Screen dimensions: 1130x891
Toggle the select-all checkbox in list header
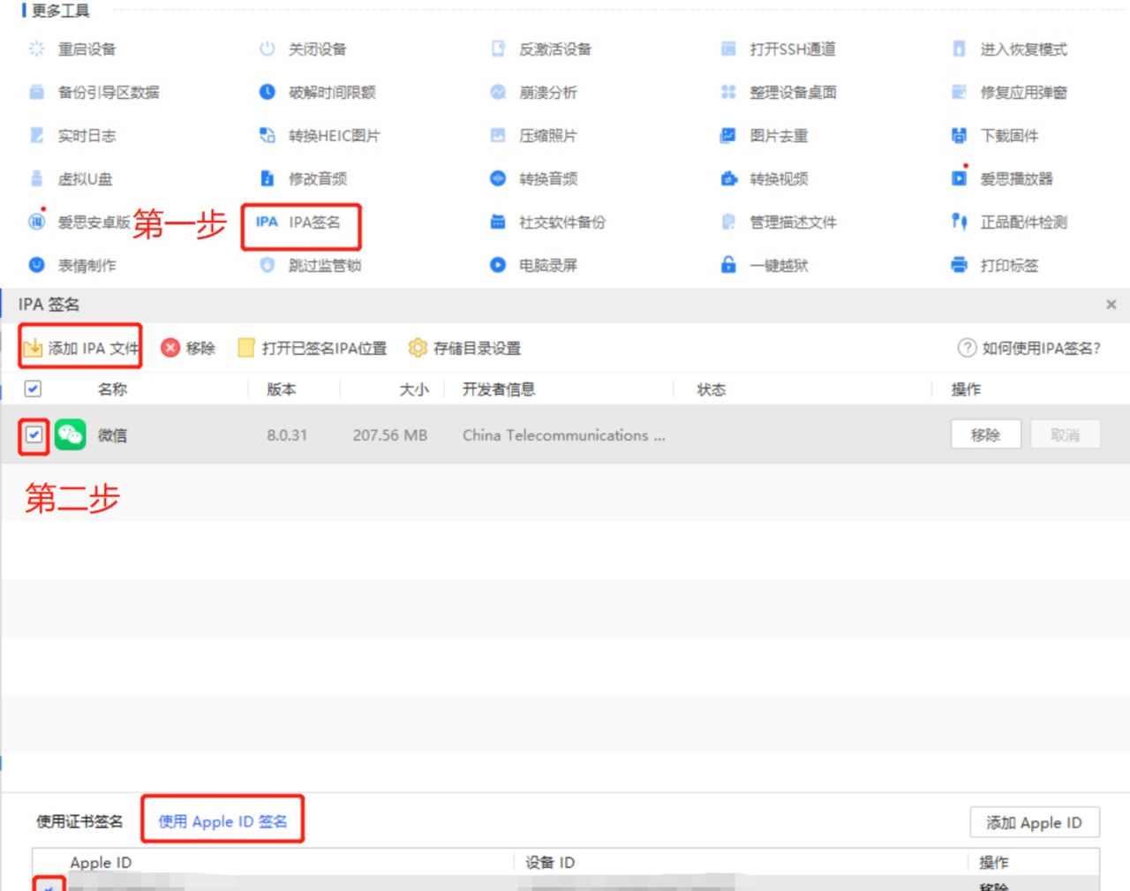coord(33,389)
